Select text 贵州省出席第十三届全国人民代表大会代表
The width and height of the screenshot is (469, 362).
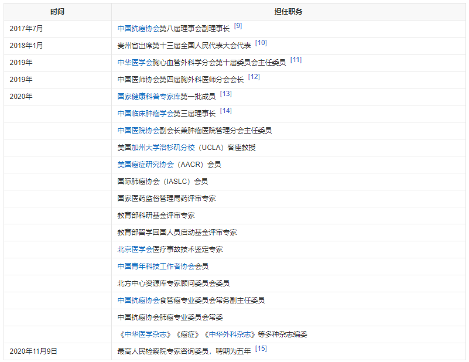(x=184, y=46)
